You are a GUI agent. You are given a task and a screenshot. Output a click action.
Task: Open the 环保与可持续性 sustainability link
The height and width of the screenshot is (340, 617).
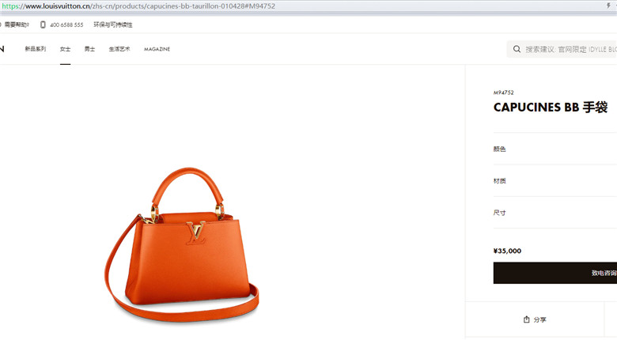point(113,25)
